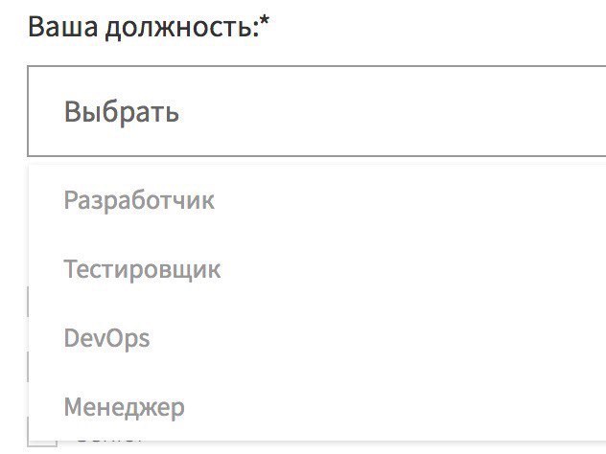Tick the partially hidden checkbox below the list
Image resolution: width=606 pixels, height=454 pixels.
tap(42, 443)
